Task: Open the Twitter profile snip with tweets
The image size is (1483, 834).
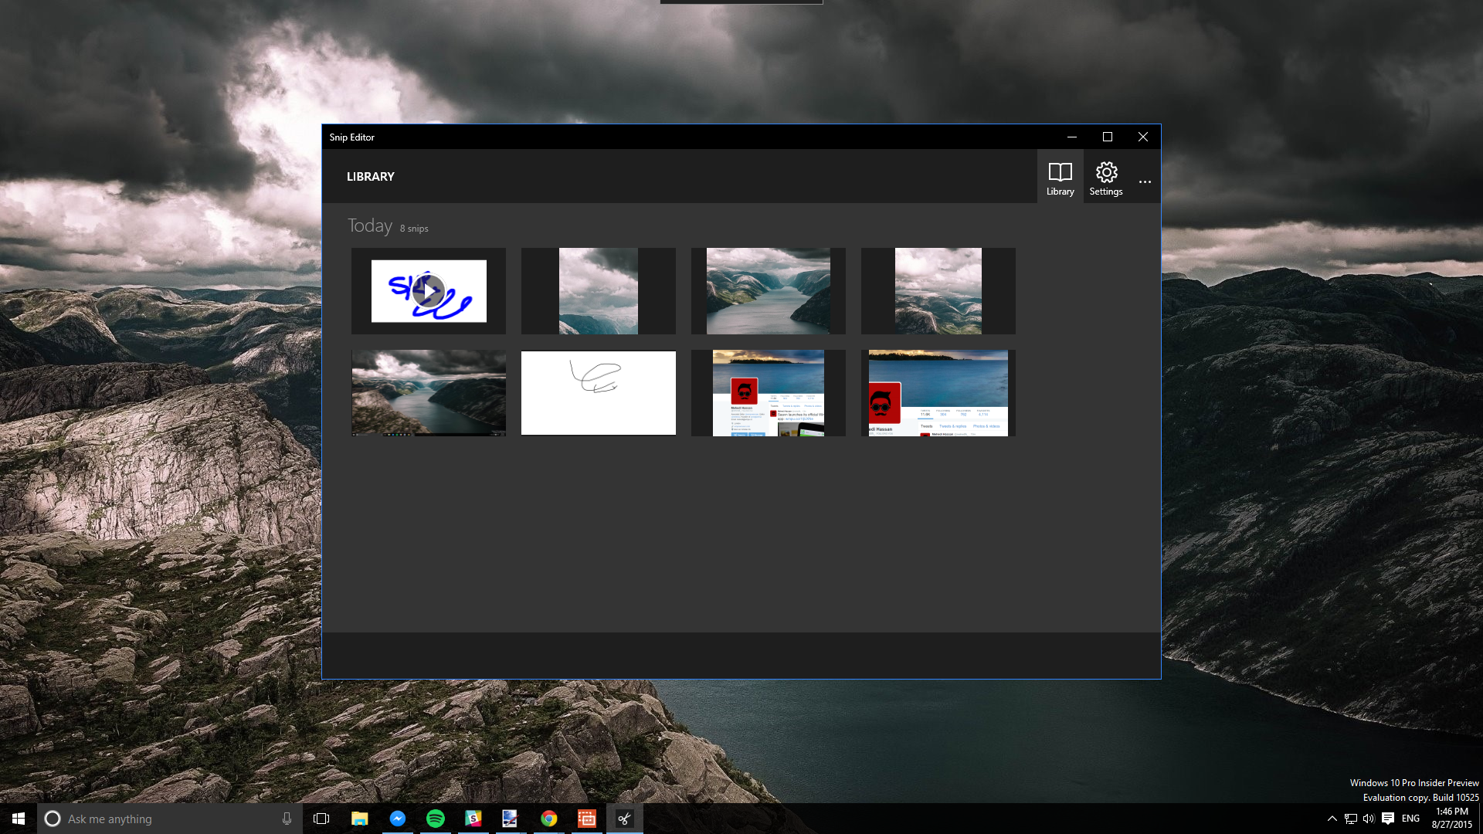Action: click(x=768, y=393)
